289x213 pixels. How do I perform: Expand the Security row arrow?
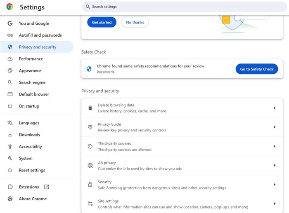pos(275,185)
